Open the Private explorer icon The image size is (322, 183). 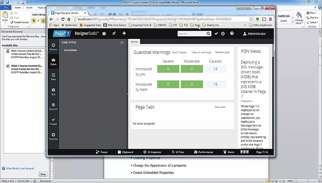coord(53,121)
